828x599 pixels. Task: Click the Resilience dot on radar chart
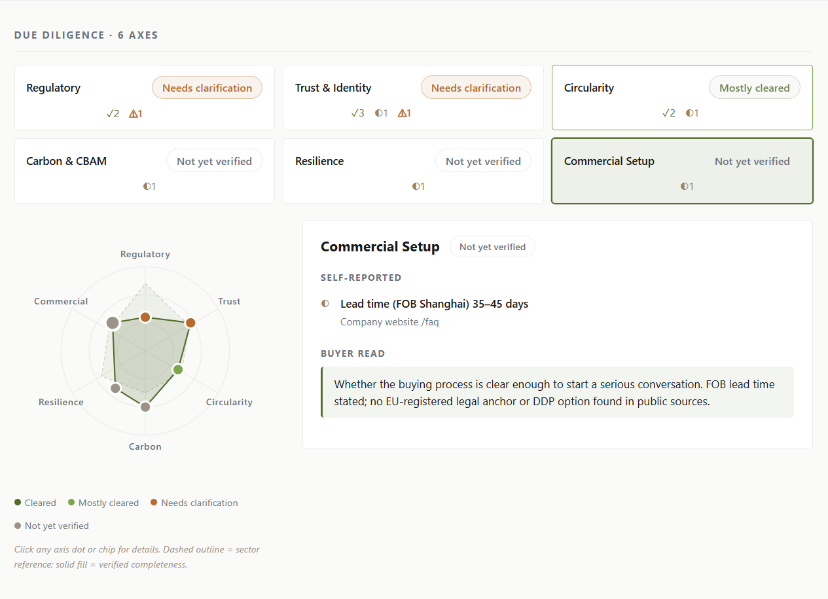(x=116, y=388)
